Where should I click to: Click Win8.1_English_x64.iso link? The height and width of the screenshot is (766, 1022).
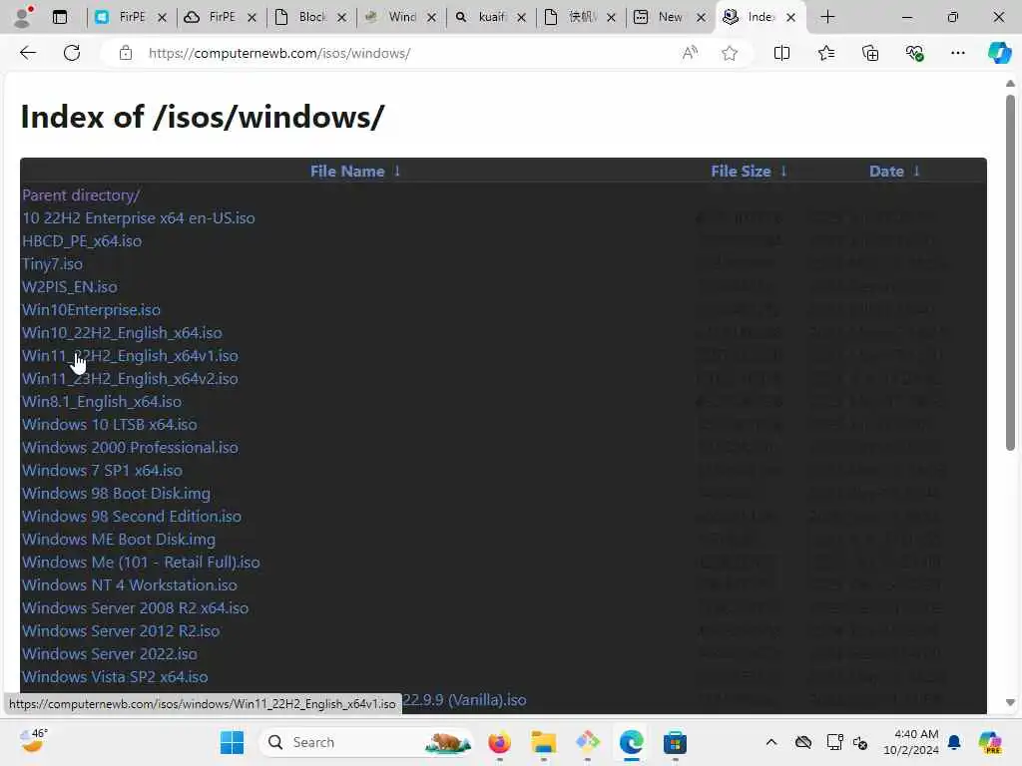102,401
